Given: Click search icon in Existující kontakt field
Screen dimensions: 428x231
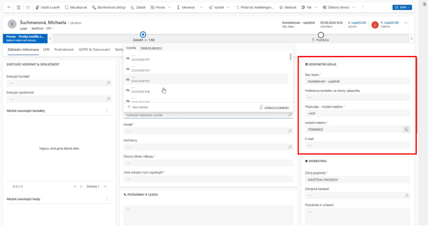Looking at the screenshot, I should pos(108,83).
